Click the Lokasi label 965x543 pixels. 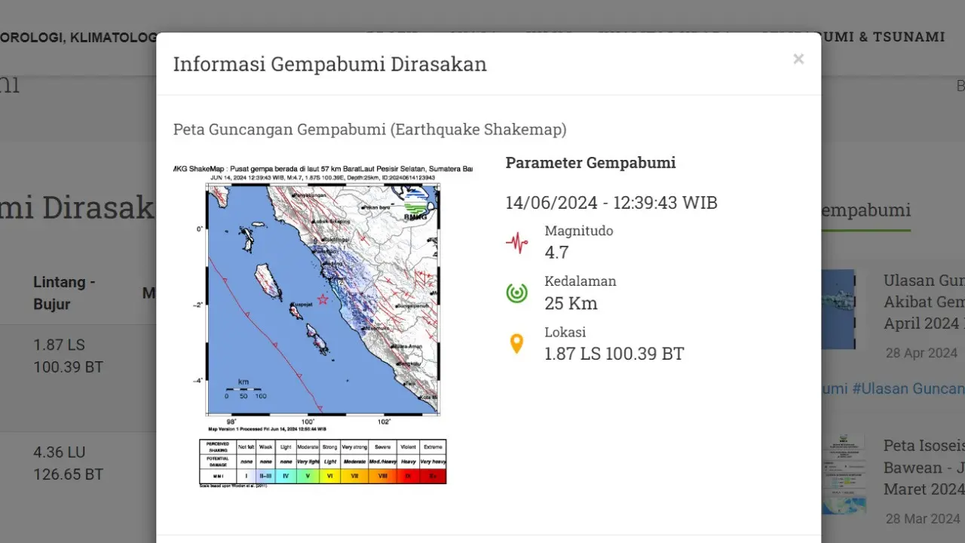(x=565, y=332)
